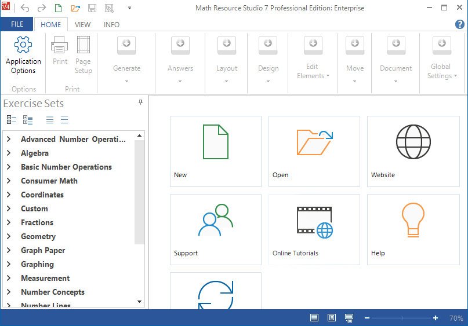This screenshot has height=326, width=468.
Task: Expand the Algebra category
Action: coord(9,153)
